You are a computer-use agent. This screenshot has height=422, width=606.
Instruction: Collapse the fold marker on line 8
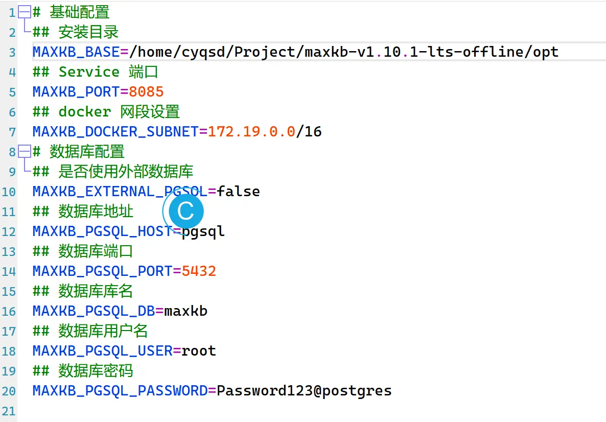point(25,152)
